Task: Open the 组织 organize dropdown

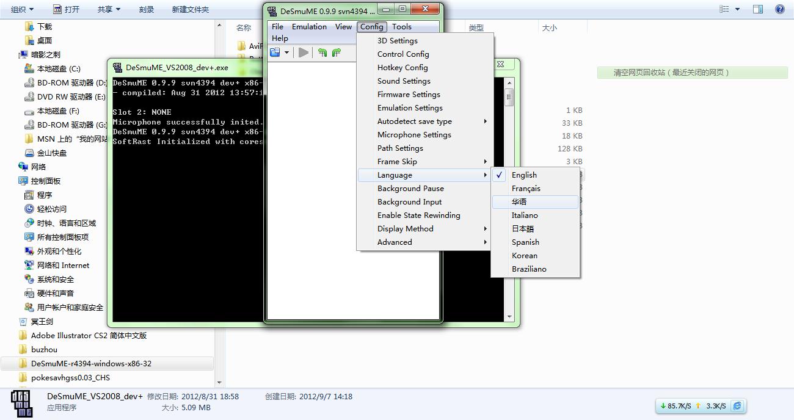Action: pos(22,9)
